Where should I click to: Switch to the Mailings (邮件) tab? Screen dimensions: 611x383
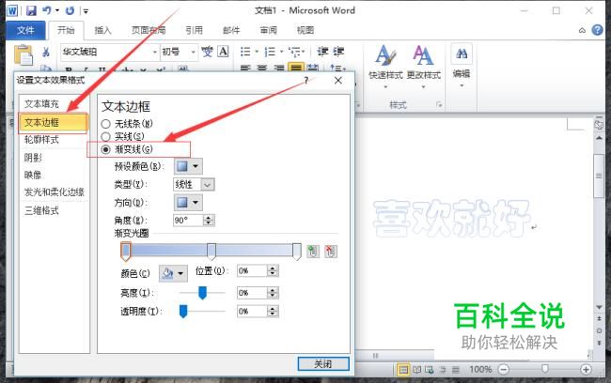tap(231, 30)
